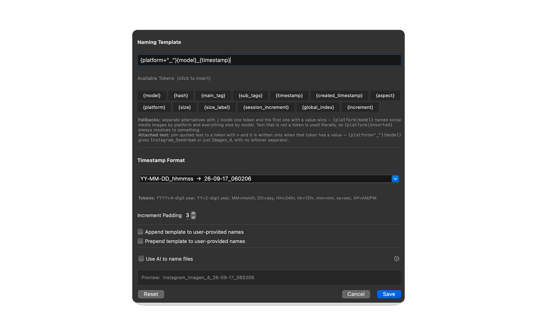
Task: Insert the {session_increment} token
Action: 266,107
